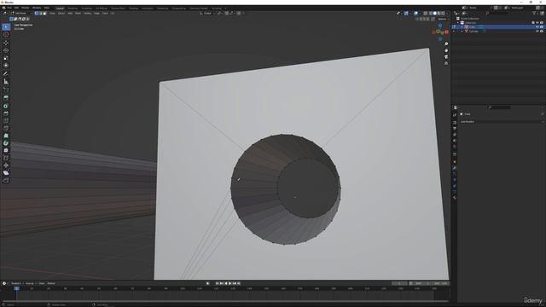Select the Annotate pencil tool
Image resolution: width=546 pixels, height=307 pixels.
pyautogui.click(x=6, y=73)
